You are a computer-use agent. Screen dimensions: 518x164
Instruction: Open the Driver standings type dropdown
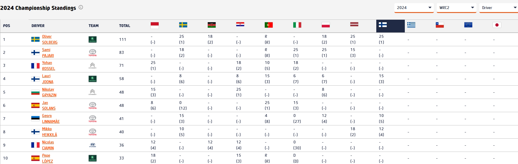pos(499,8)
